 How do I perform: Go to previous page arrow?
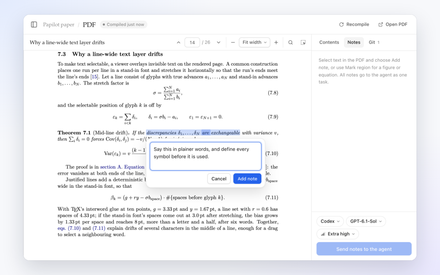[x=179, y=43]
